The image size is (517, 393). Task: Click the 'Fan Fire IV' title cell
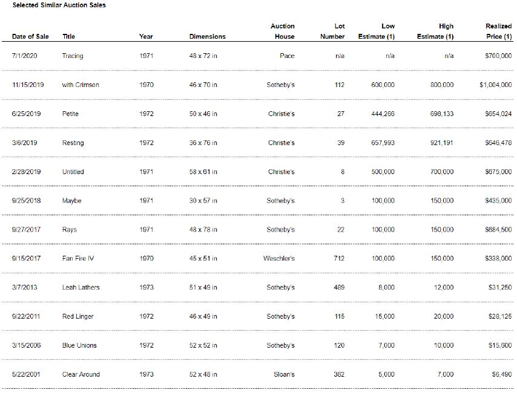click(x=78, y=259)
